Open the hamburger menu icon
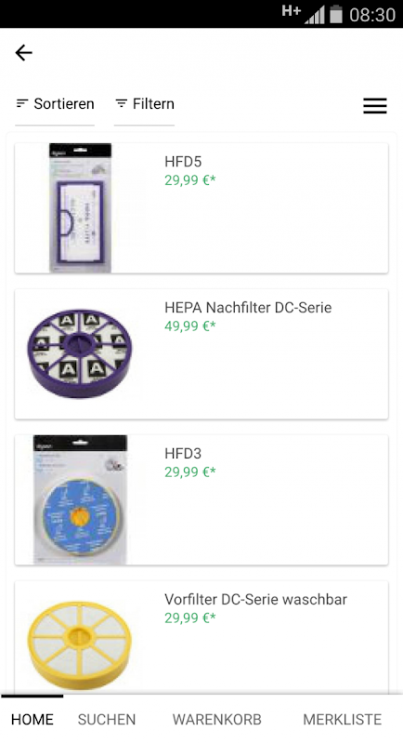Screen dimensions: 403x744 [x=375, y=105]
